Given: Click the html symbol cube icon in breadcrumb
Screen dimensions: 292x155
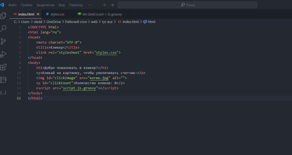Looking at the screenshot, I should [145, 22].
